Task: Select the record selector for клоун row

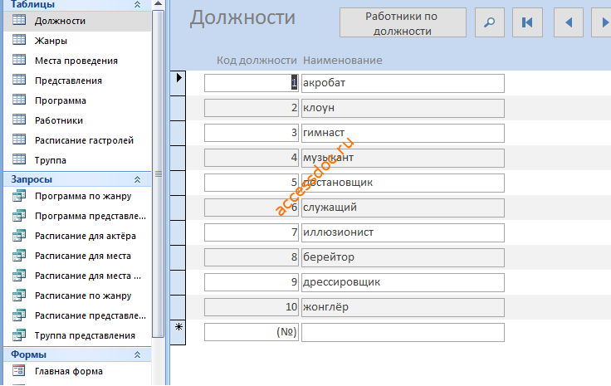Action: [178, 108]
